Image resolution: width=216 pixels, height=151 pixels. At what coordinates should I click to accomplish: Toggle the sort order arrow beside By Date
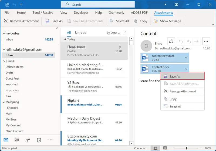pyautogui.click(x=125, y=33)
